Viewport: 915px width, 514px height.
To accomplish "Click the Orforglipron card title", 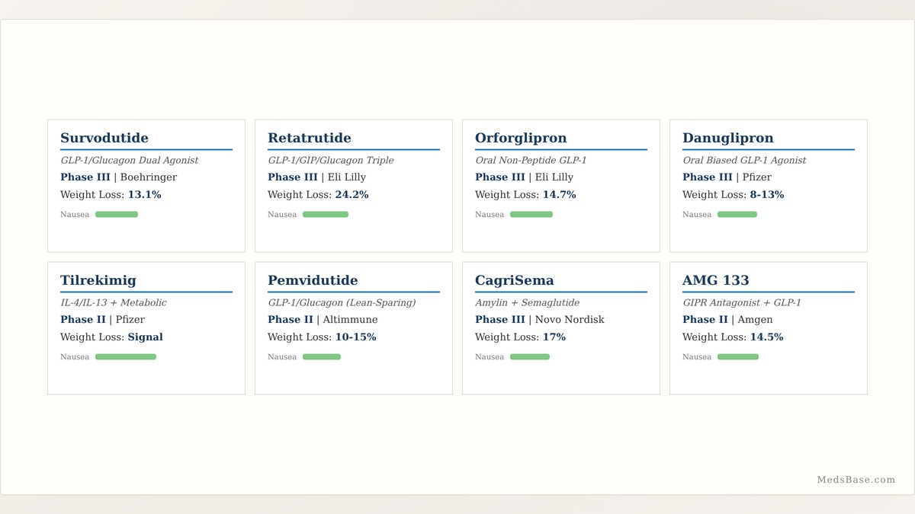I will pos(521,138).
